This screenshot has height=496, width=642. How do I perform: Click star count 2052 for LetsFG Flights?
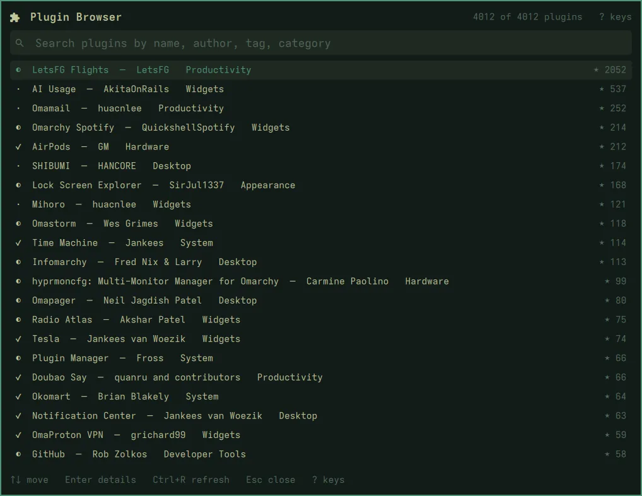click(x=610, y=70)
